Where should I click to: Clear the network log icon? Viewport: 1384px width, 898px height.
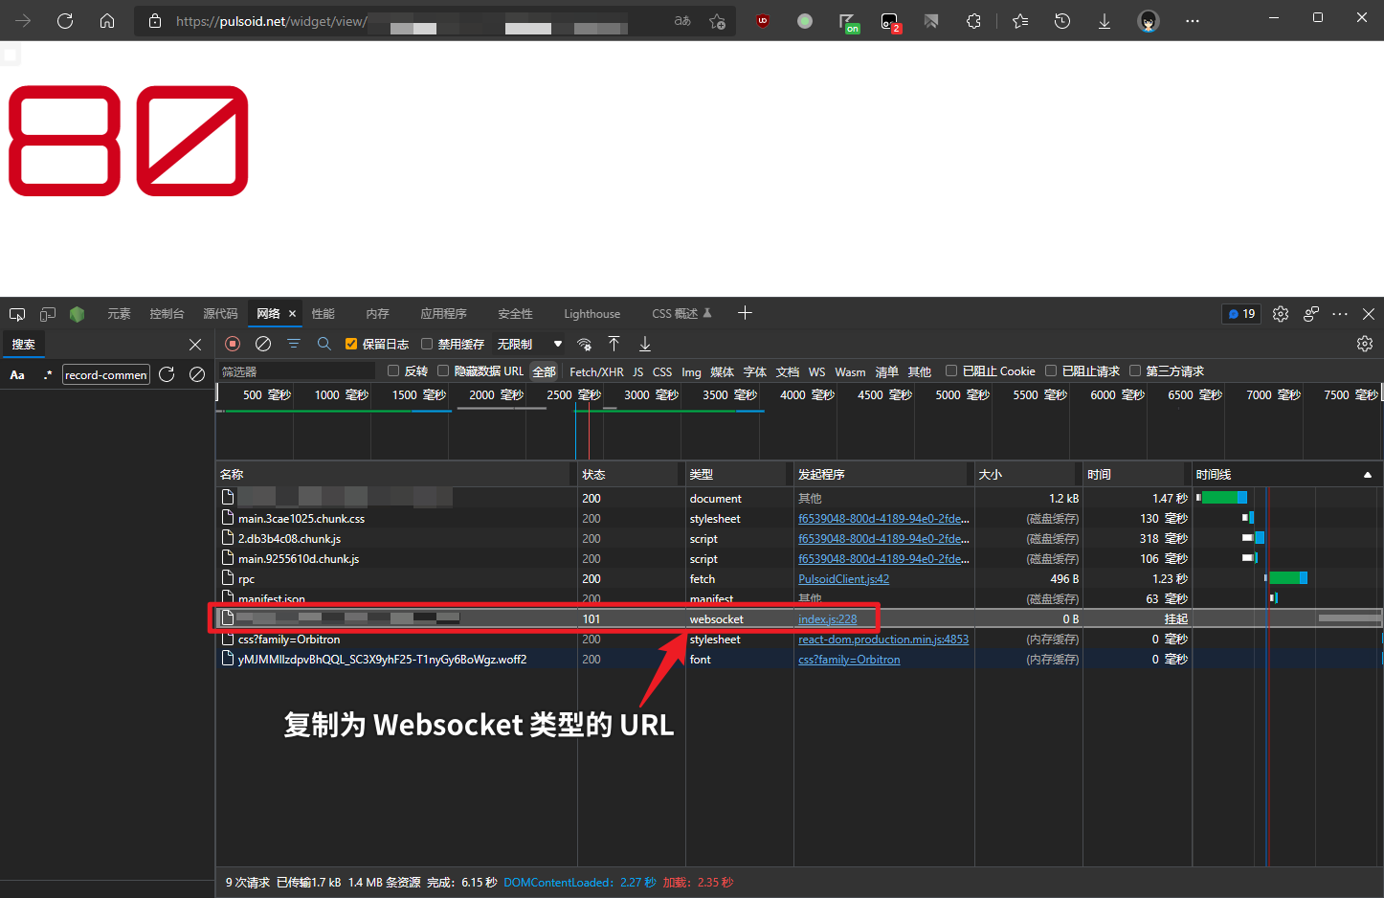[x=263, y=344]
